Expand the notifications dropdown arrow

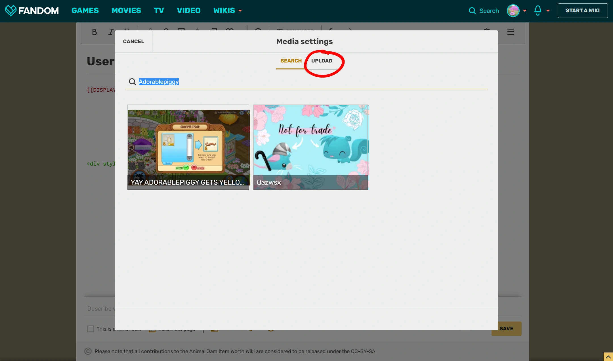[548, 11]
